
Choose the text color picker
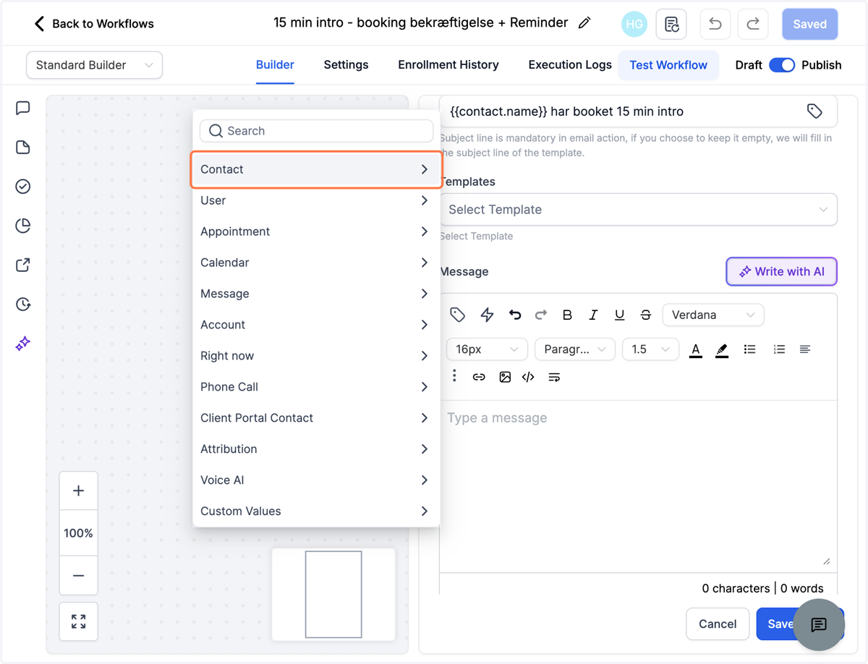(x=696, y=349)
